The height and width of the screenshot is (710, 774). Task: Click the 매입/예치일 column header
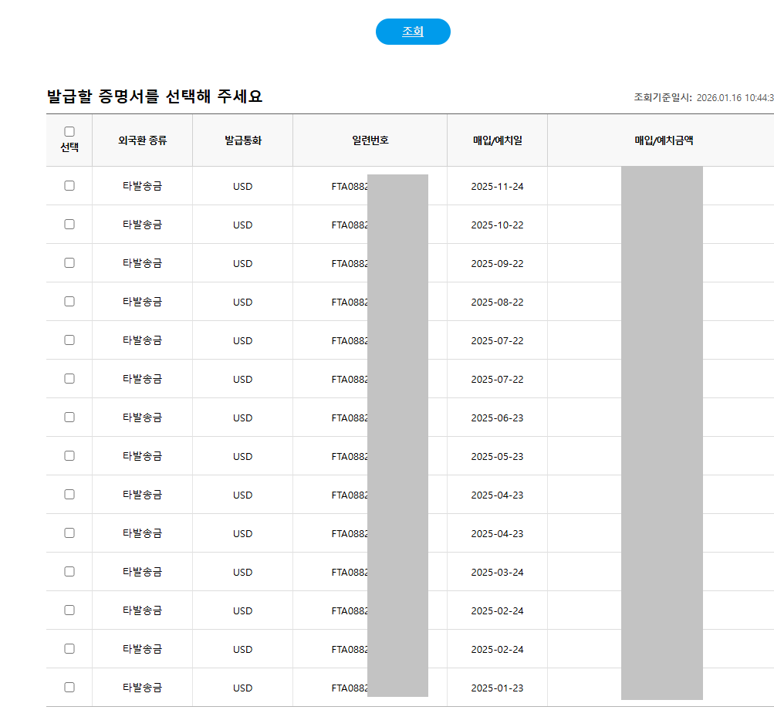click(497, 140)
